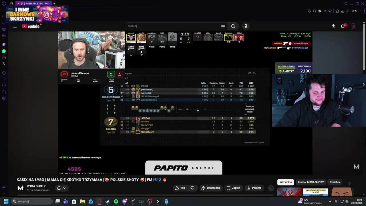Open the Opera AI assistant button
The image size is (366, 206).
[355, 11]
